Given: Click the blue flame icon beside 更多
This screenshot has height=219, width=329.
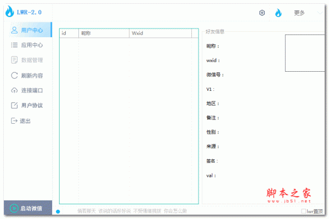Looking at the screenshot, I should click(278, 13).
